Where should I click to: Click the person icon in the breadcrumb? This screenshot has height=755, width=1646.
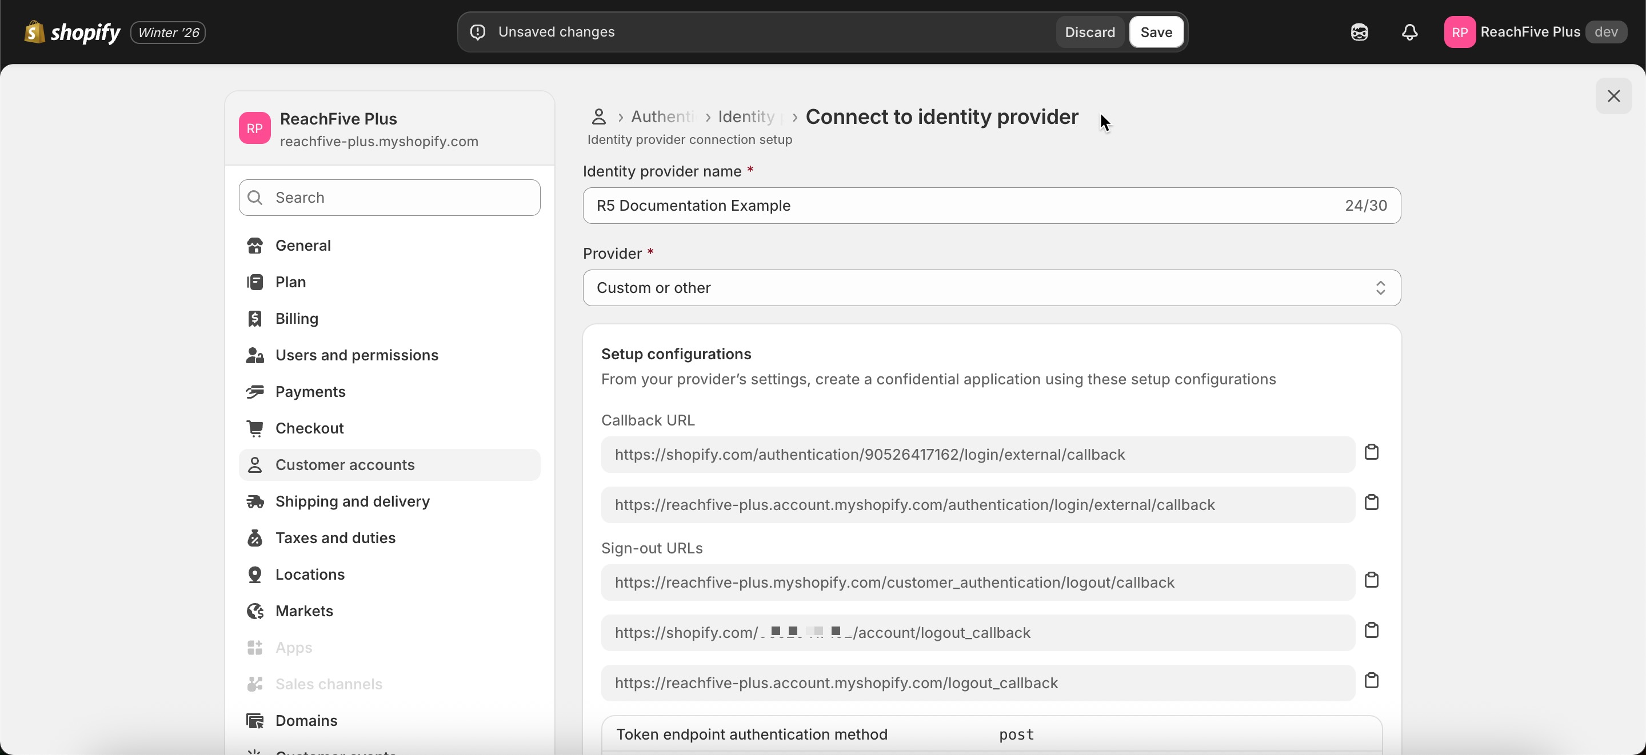click(x=599, y=117)
